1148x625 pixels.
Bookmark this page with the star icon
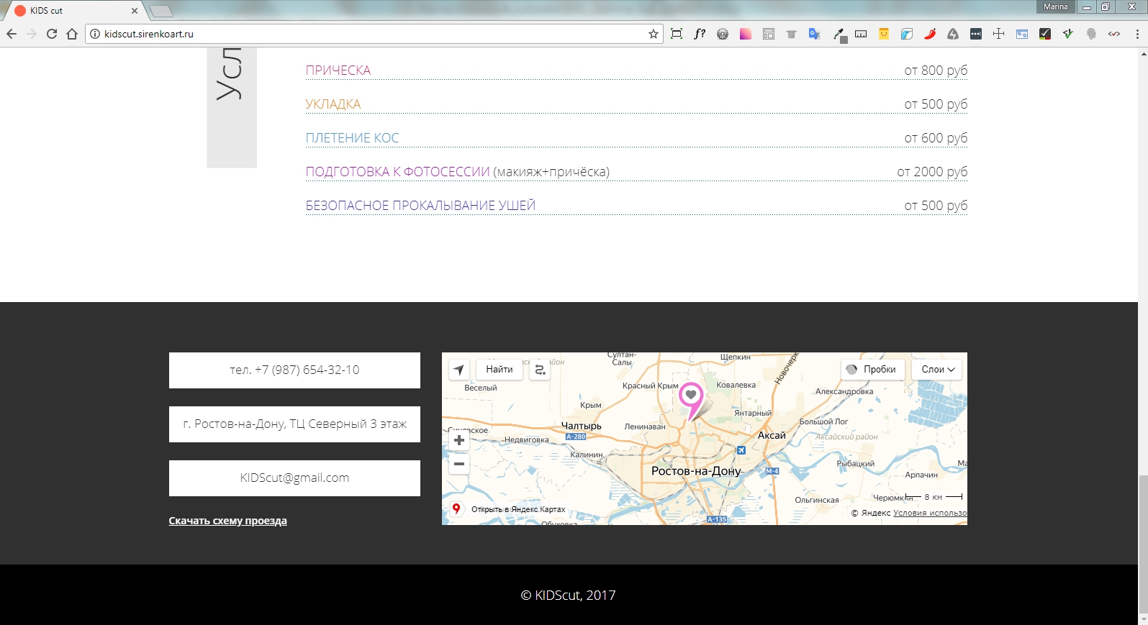pos(654,34)
